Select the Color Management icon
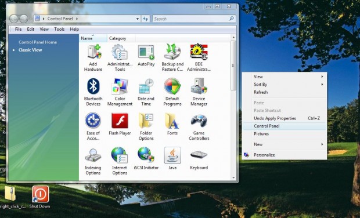Screen dimensions: 360x218 point(120,92)
